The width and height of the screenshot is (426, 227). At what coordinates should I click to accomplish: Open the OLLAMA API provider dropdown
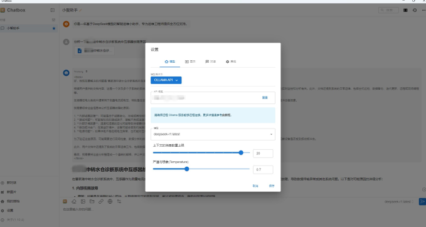166,80
